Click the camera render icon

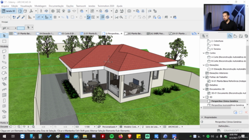(x=129, y=11)
